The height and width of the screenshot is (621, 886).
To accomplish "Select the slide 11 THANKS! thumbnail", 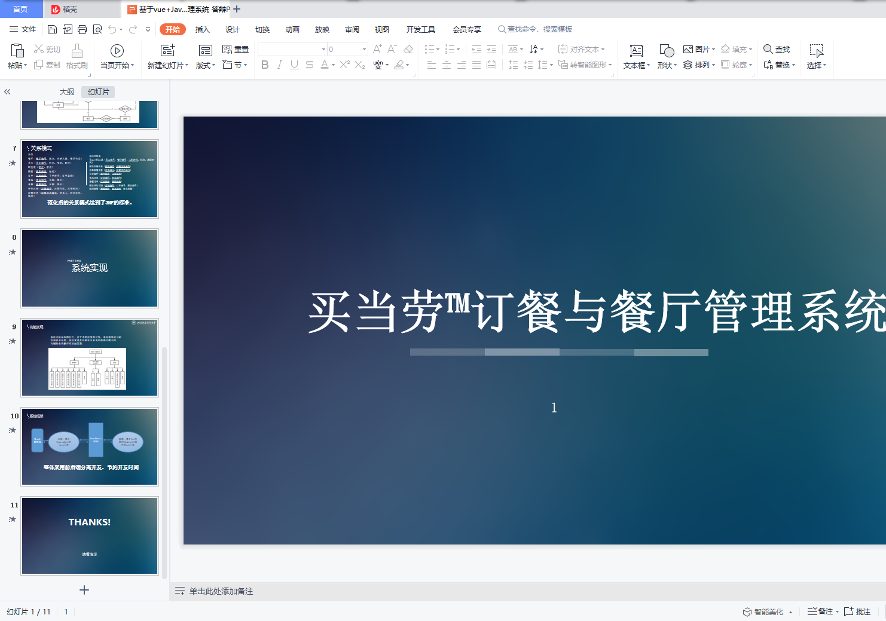I will (x=90, y=536).
